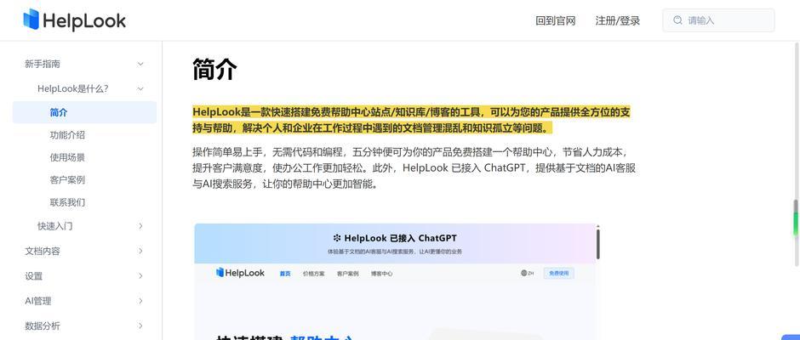The width and height of the screenshot is (800, 340).
Task: Click 价格方案 in embedded screenshot
Action: click(313, 274)
